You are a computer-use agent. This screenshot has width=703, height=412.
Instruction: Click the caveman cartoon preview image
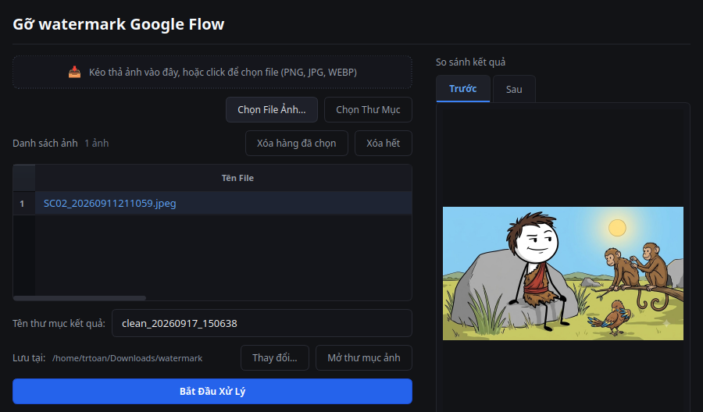click(563, 273)
